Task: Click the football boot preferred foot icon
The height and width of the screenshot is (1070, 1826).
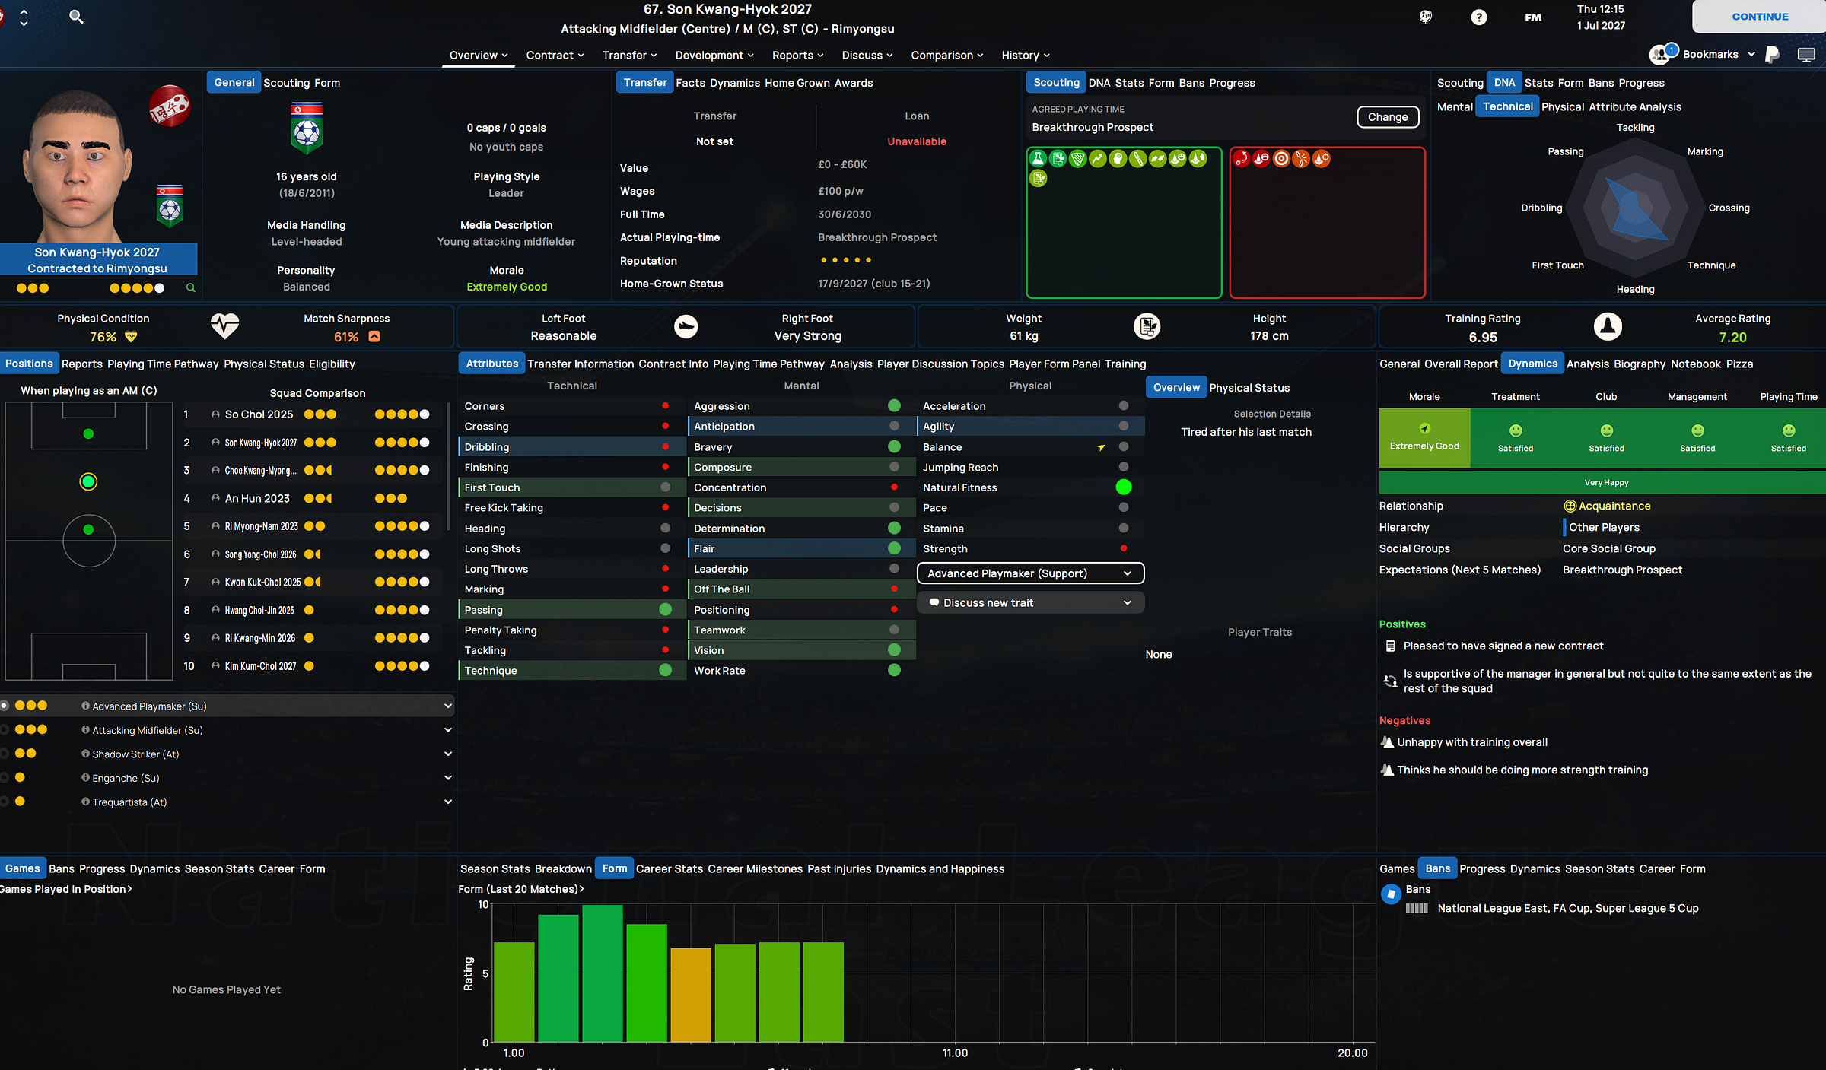Action: coord(686,326)
